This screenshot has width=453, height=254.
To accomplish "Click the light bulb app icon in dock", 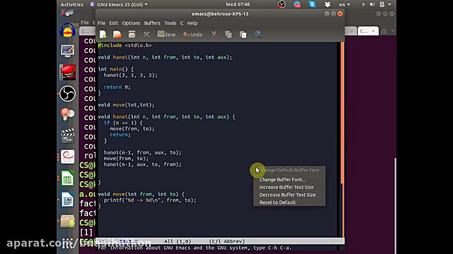I will click(x=67, y=114).
